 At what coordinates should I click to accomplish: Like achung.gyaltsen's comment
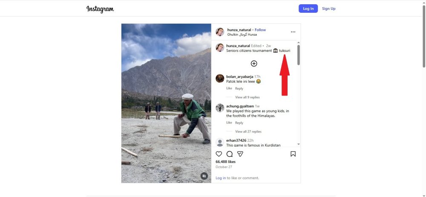click(229, 123)
